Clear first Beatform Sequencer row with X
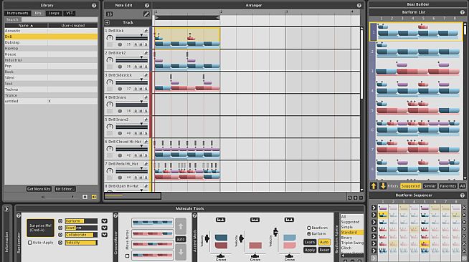Screen dimensions: 469x262 (x=464, y=208)
